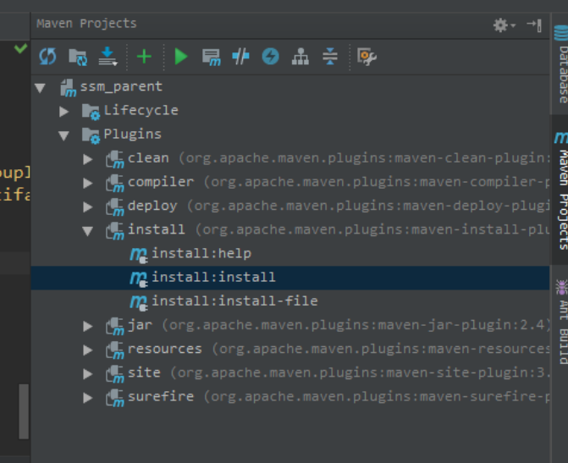
Task: Select the jar plugin row
Action: 290,325
